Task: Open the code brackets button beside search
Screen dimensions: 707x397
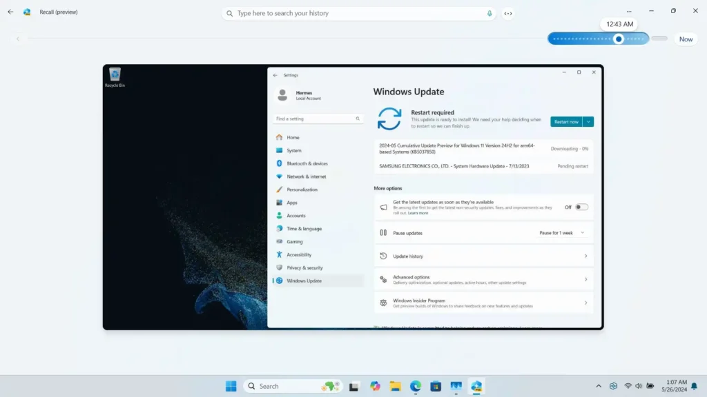Action: click(508, 14)
